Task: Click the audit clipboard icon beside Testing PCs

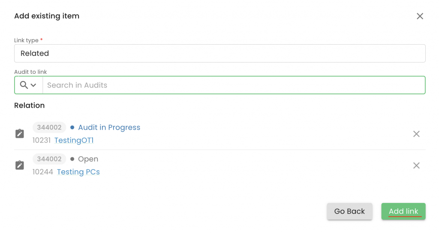Action: click(x=20, y=165)
